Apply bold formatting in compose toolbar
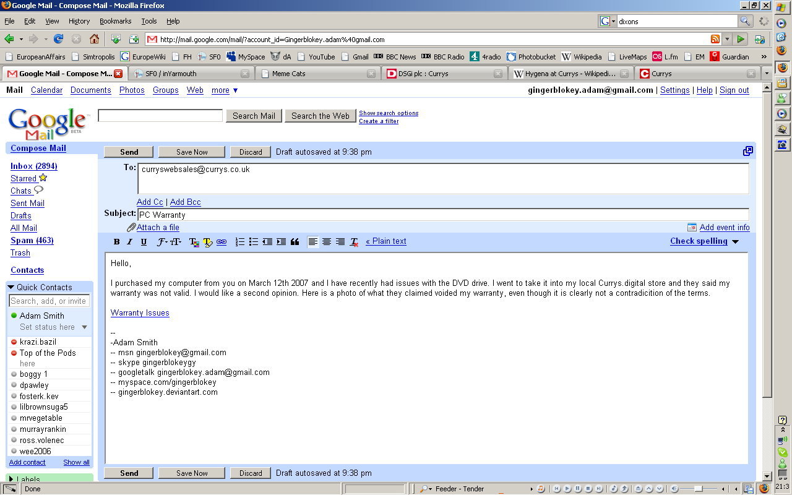792x495 pixels. (x=116, y=242)
